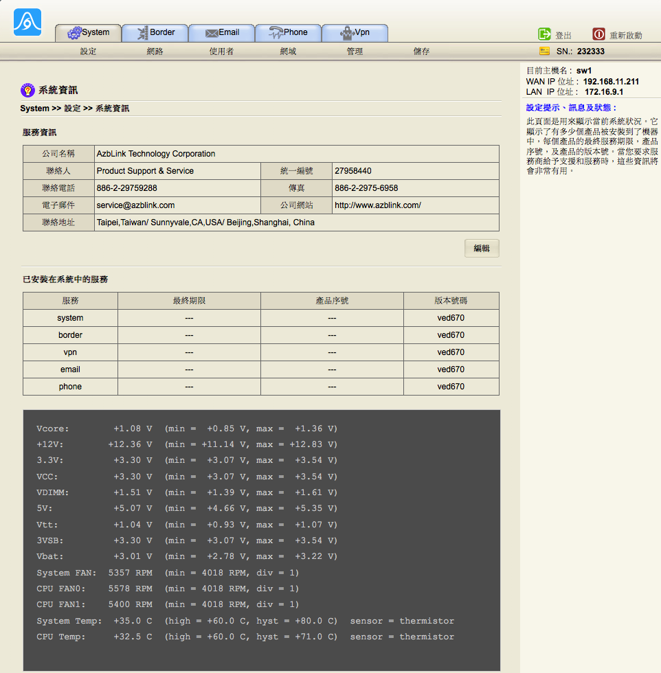Image resolution: width=661 pixels, height=673 pixels.
Task: Click the http://www.azblink.com/ website address
Action: point(377,205)
